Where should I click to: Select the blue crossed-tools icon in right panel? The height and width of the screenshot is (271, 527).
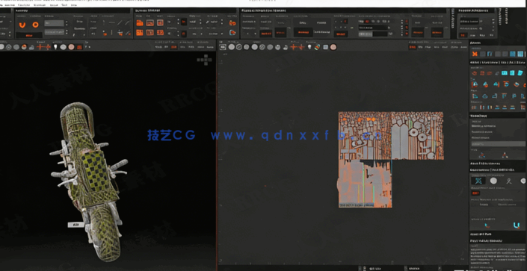pyautogui.click(x=478, y=181)
